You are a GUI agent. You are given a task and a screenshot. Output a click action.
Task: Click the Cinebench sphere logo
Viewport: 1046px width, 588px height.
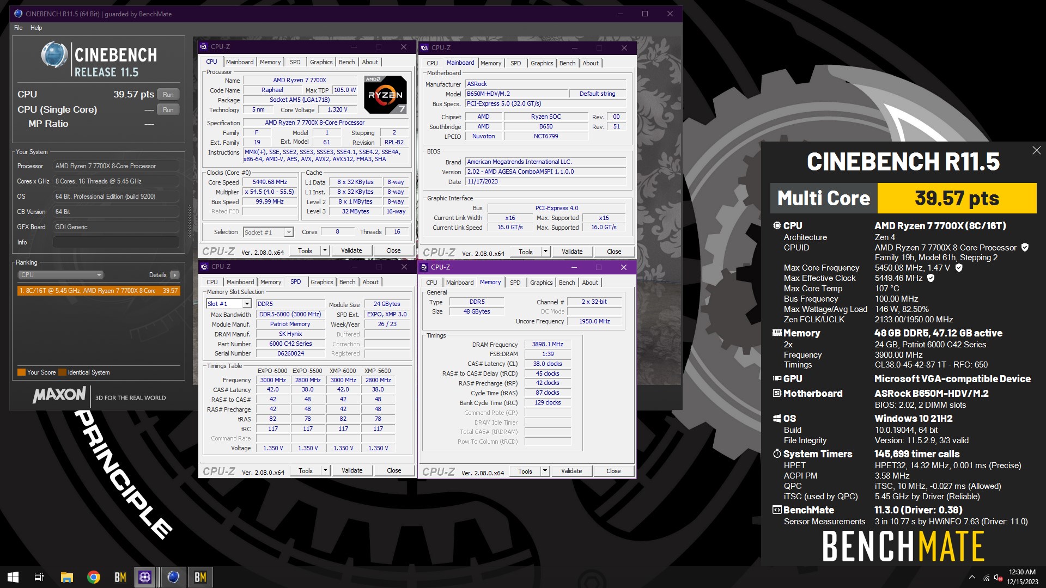54,56
